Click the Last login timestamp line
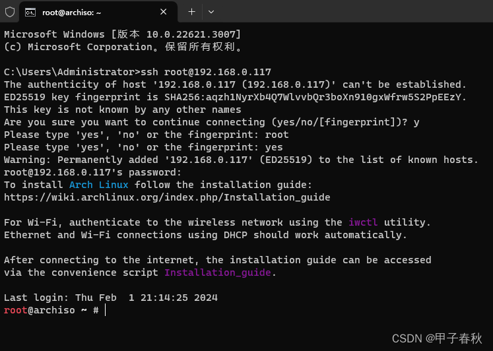The width and height of the screenshot is (493, 351). [x=111, y=298]
